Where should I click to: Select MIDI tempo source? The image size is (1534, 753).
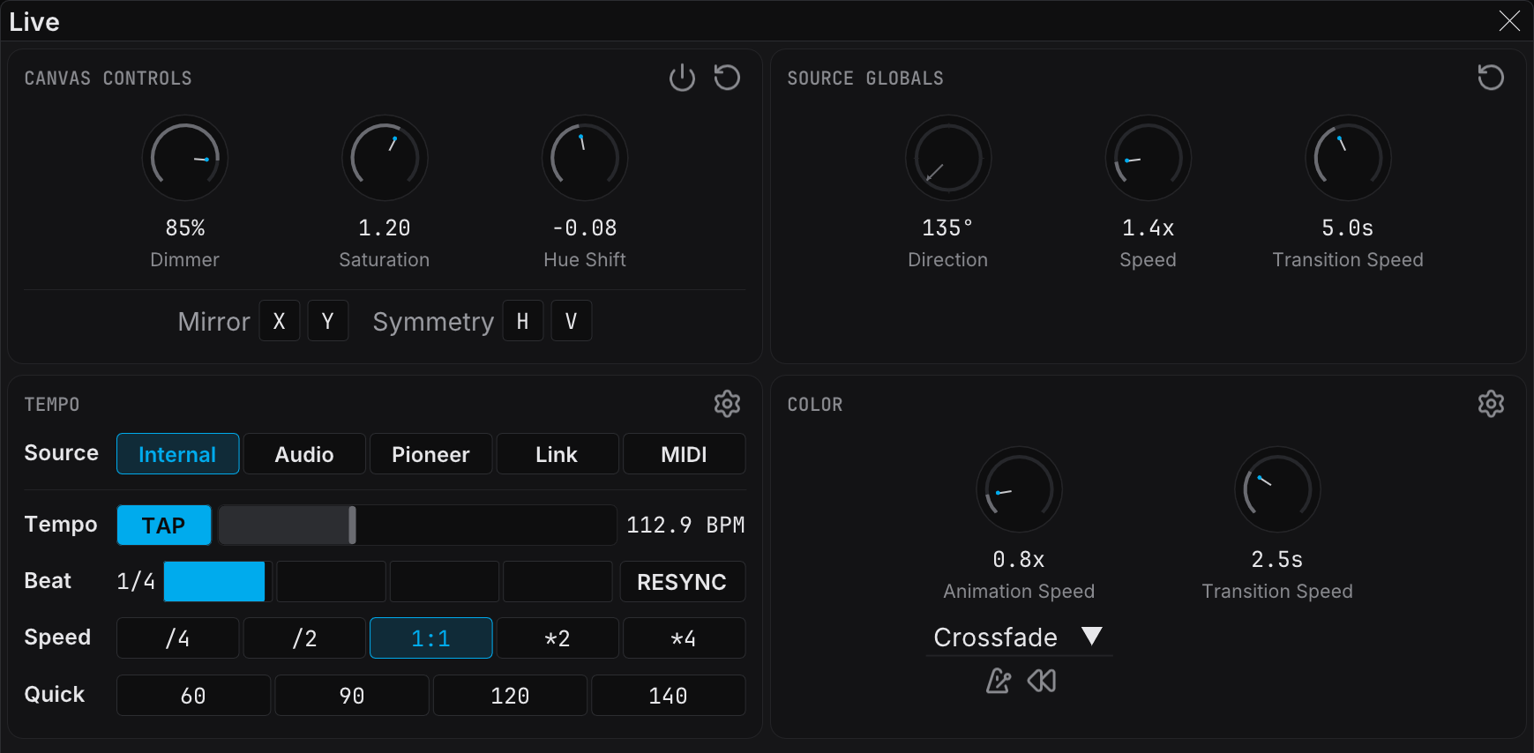coord(685,454)
